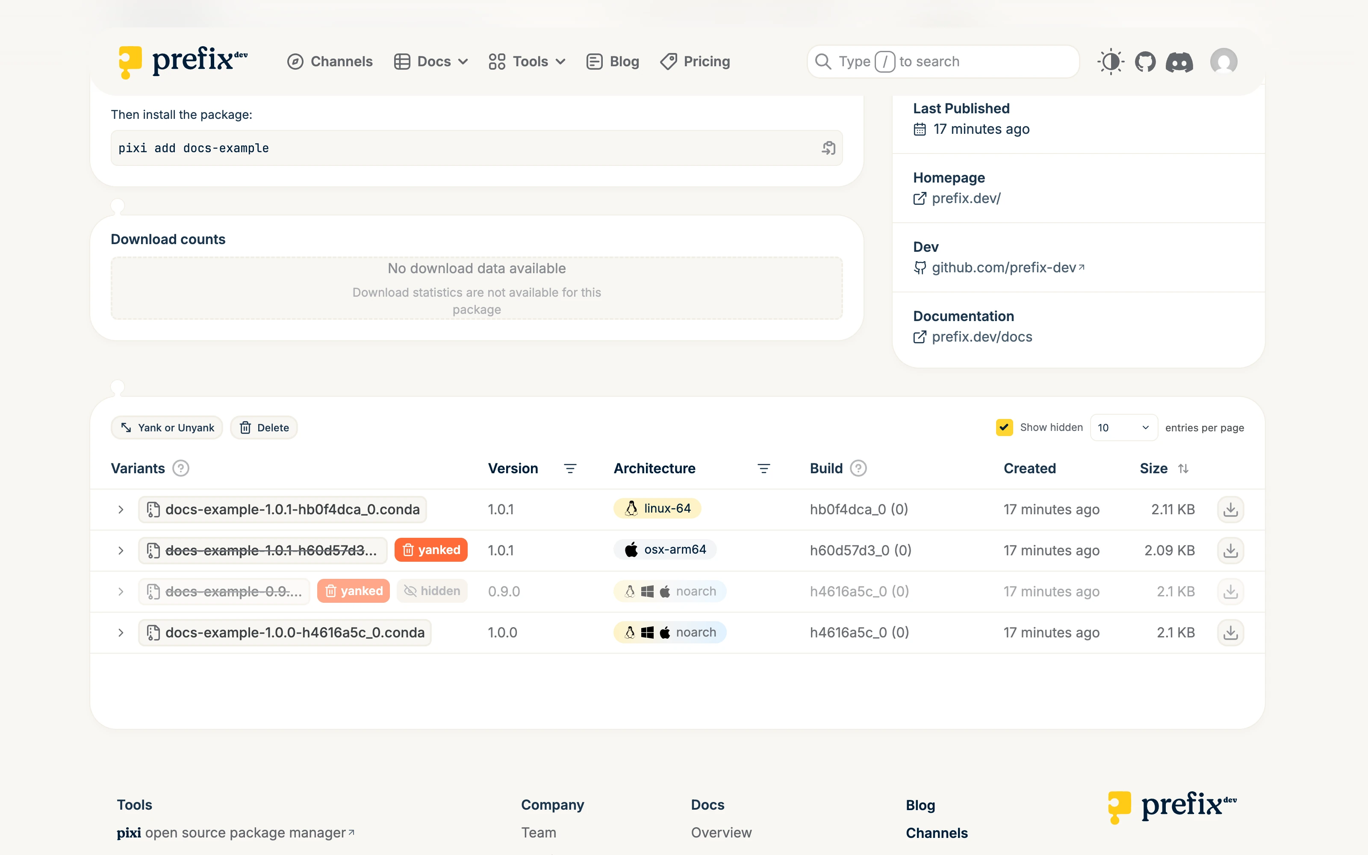Focus the Type / to search field
The height and width of the screenshot is (855, 1368).
click(943, 61)
